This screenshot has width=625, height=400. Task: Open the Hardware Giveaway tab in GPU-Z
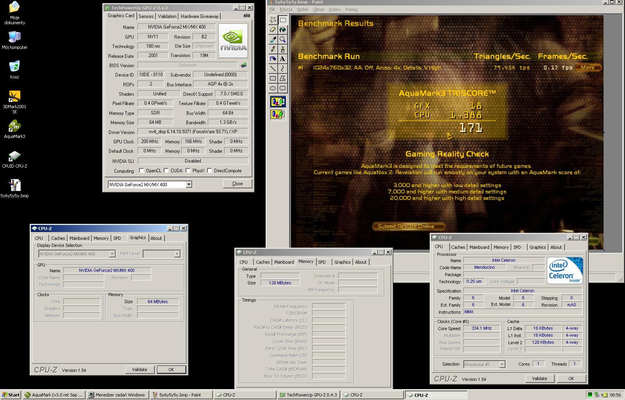pos(200,16)
